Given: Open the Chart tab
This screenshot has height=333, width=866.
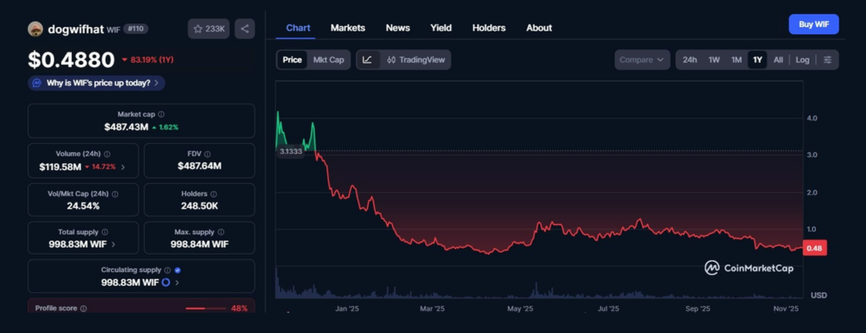Looking at the screenshot, I should point(299,28).
